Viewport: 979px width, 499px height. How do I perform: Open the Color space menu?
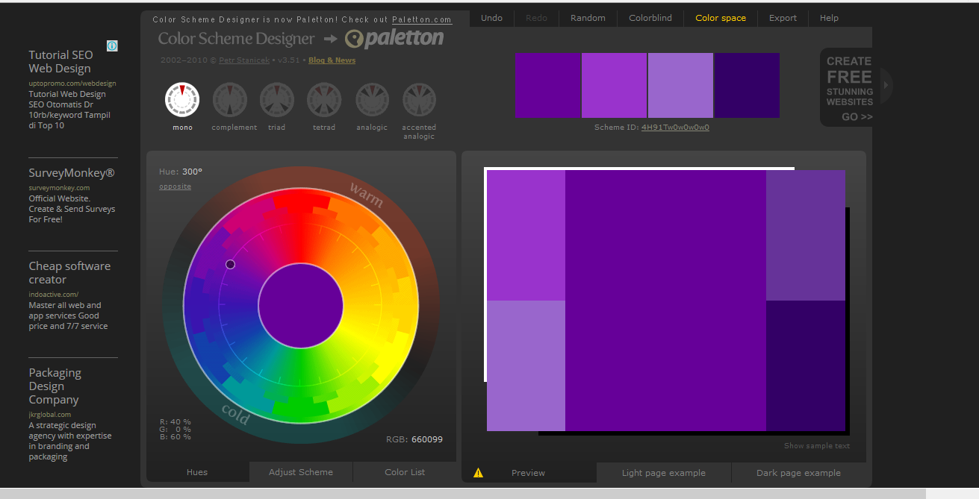click(721, 18)
